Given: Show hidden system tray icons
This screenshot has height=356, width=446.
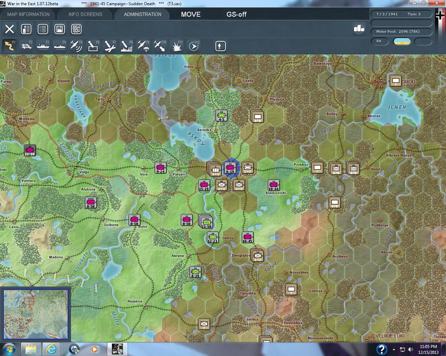Looking at the screenshot, I should pyautogui.click(x=394, y=349).
